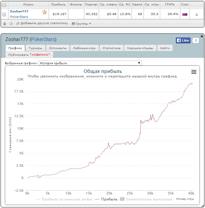Click the trash delete icon
The image size is (205, 208).
(x=5, y=24)
